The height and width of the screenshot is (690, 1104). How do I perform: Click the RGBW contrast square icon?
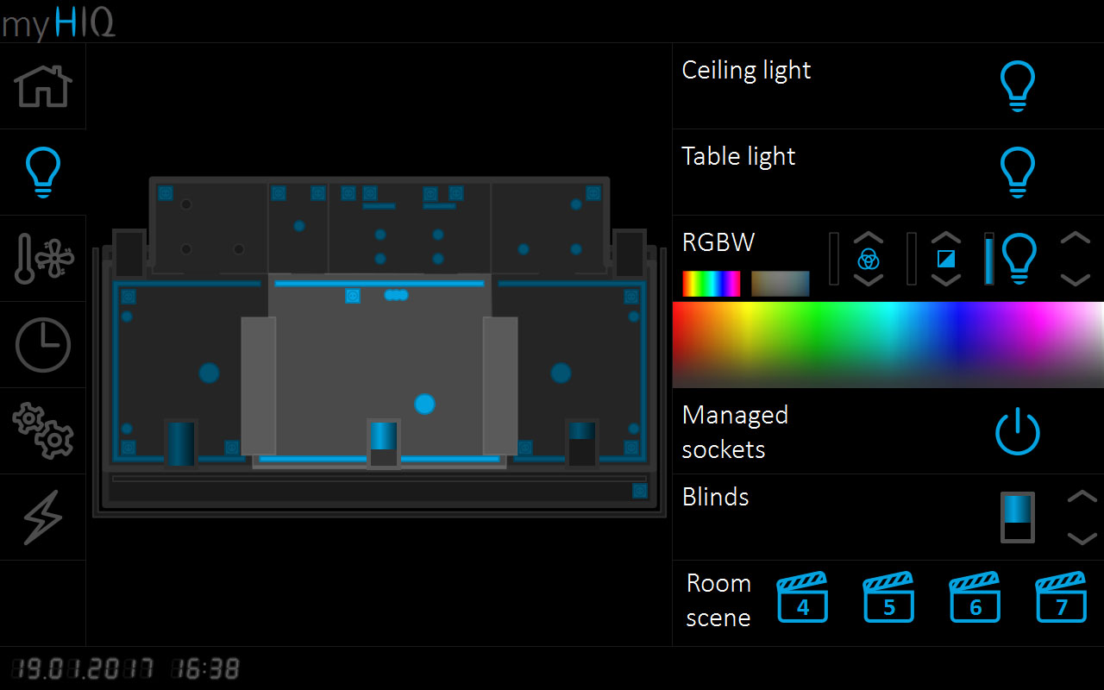(946, 259)
